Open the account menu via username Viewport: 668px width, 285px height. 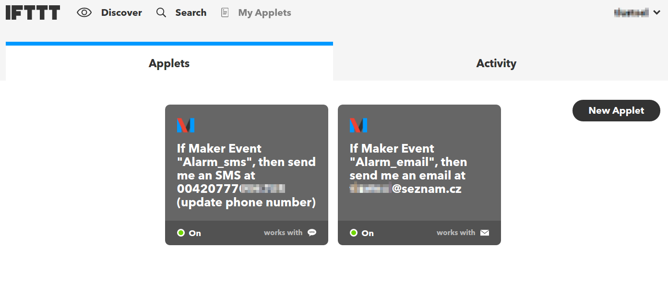coord(632,13)
